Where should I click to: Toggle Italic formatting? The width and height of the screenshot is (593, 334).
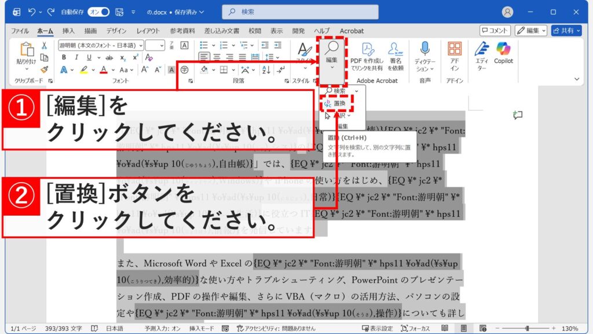click(x=75, y=56)
